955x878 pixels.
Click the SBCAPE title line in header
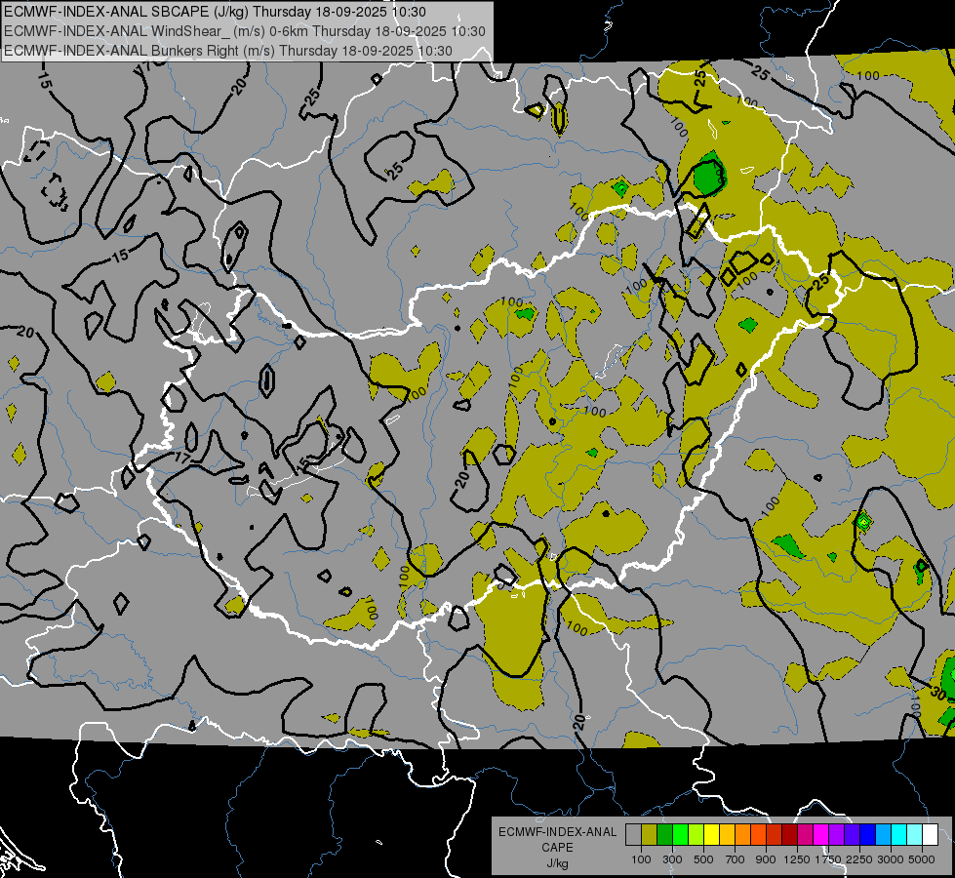(x=215, y=12)
